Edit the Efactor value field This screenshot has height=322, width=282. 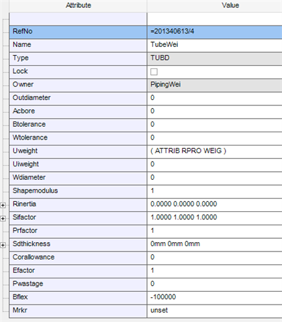(x=215, y=271)
